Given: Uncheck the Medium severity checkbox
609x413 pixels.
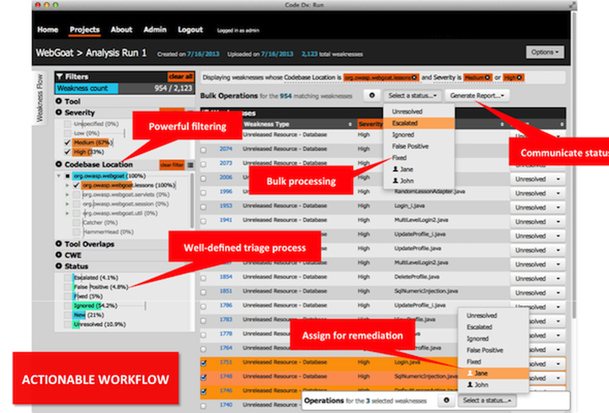Looking at the screenshot, I should point(68,143).
